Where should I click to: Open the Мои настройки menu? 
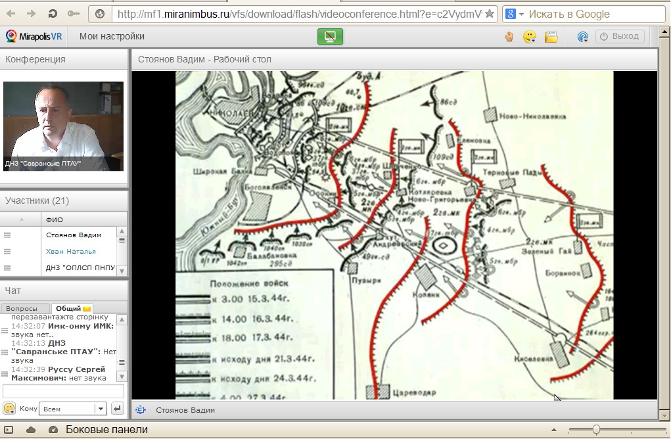click(112, 37)
